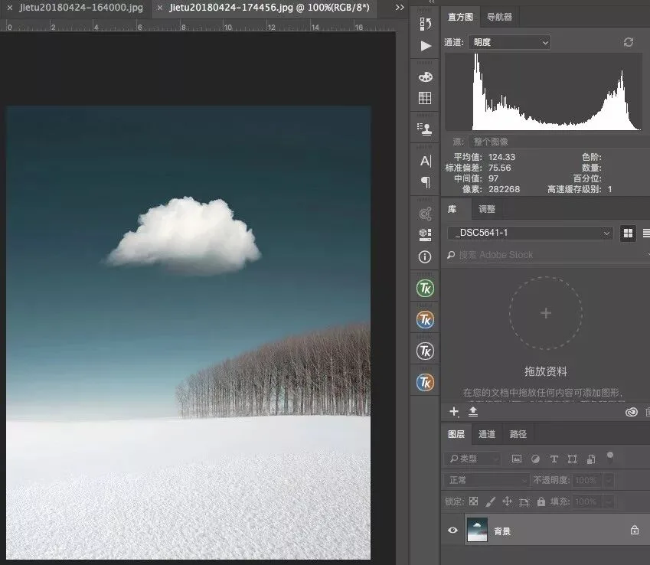Open the Info panel icon
650x565 pixels.
(425, 257)
